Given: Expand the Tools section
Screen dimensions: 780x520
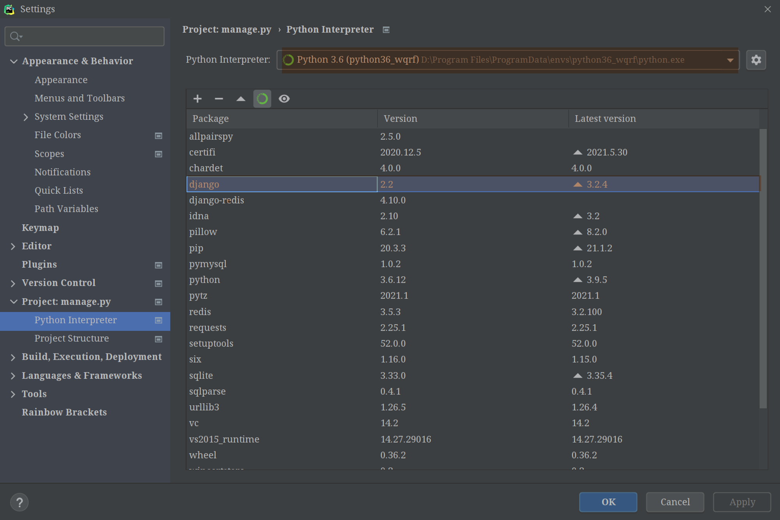Looking at the screenshot, I should [x=13, y=394].
